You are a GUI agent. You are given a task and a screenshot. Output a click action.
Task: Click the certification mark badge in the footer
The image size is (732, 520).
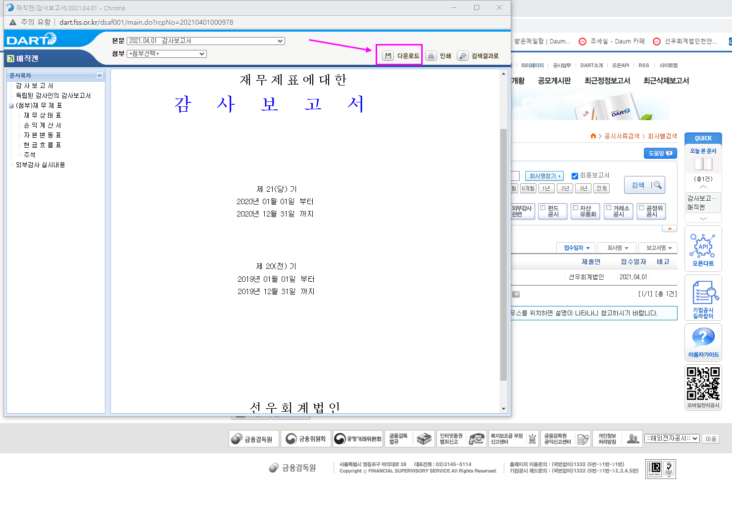click(x=661, y=469)
